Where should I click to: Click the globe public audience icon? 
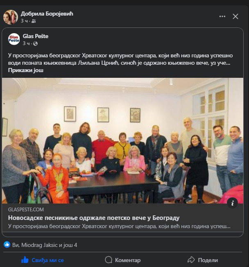pos(36,44)
